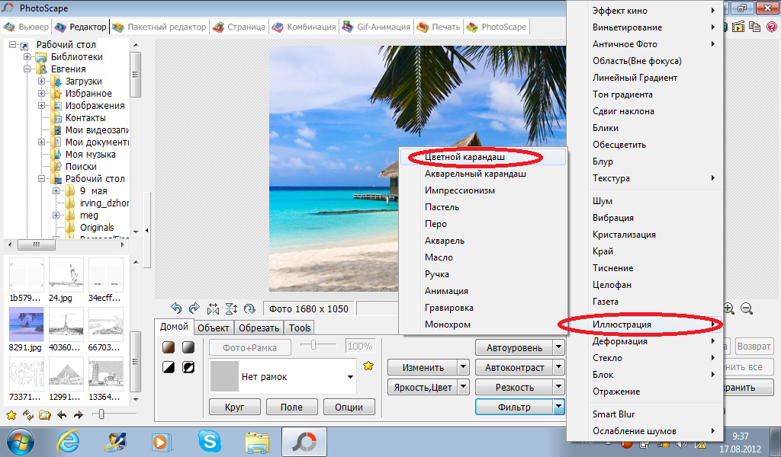Open the Windows Explorer taskbar icon

pyautogui.click(x=257, y=442)
